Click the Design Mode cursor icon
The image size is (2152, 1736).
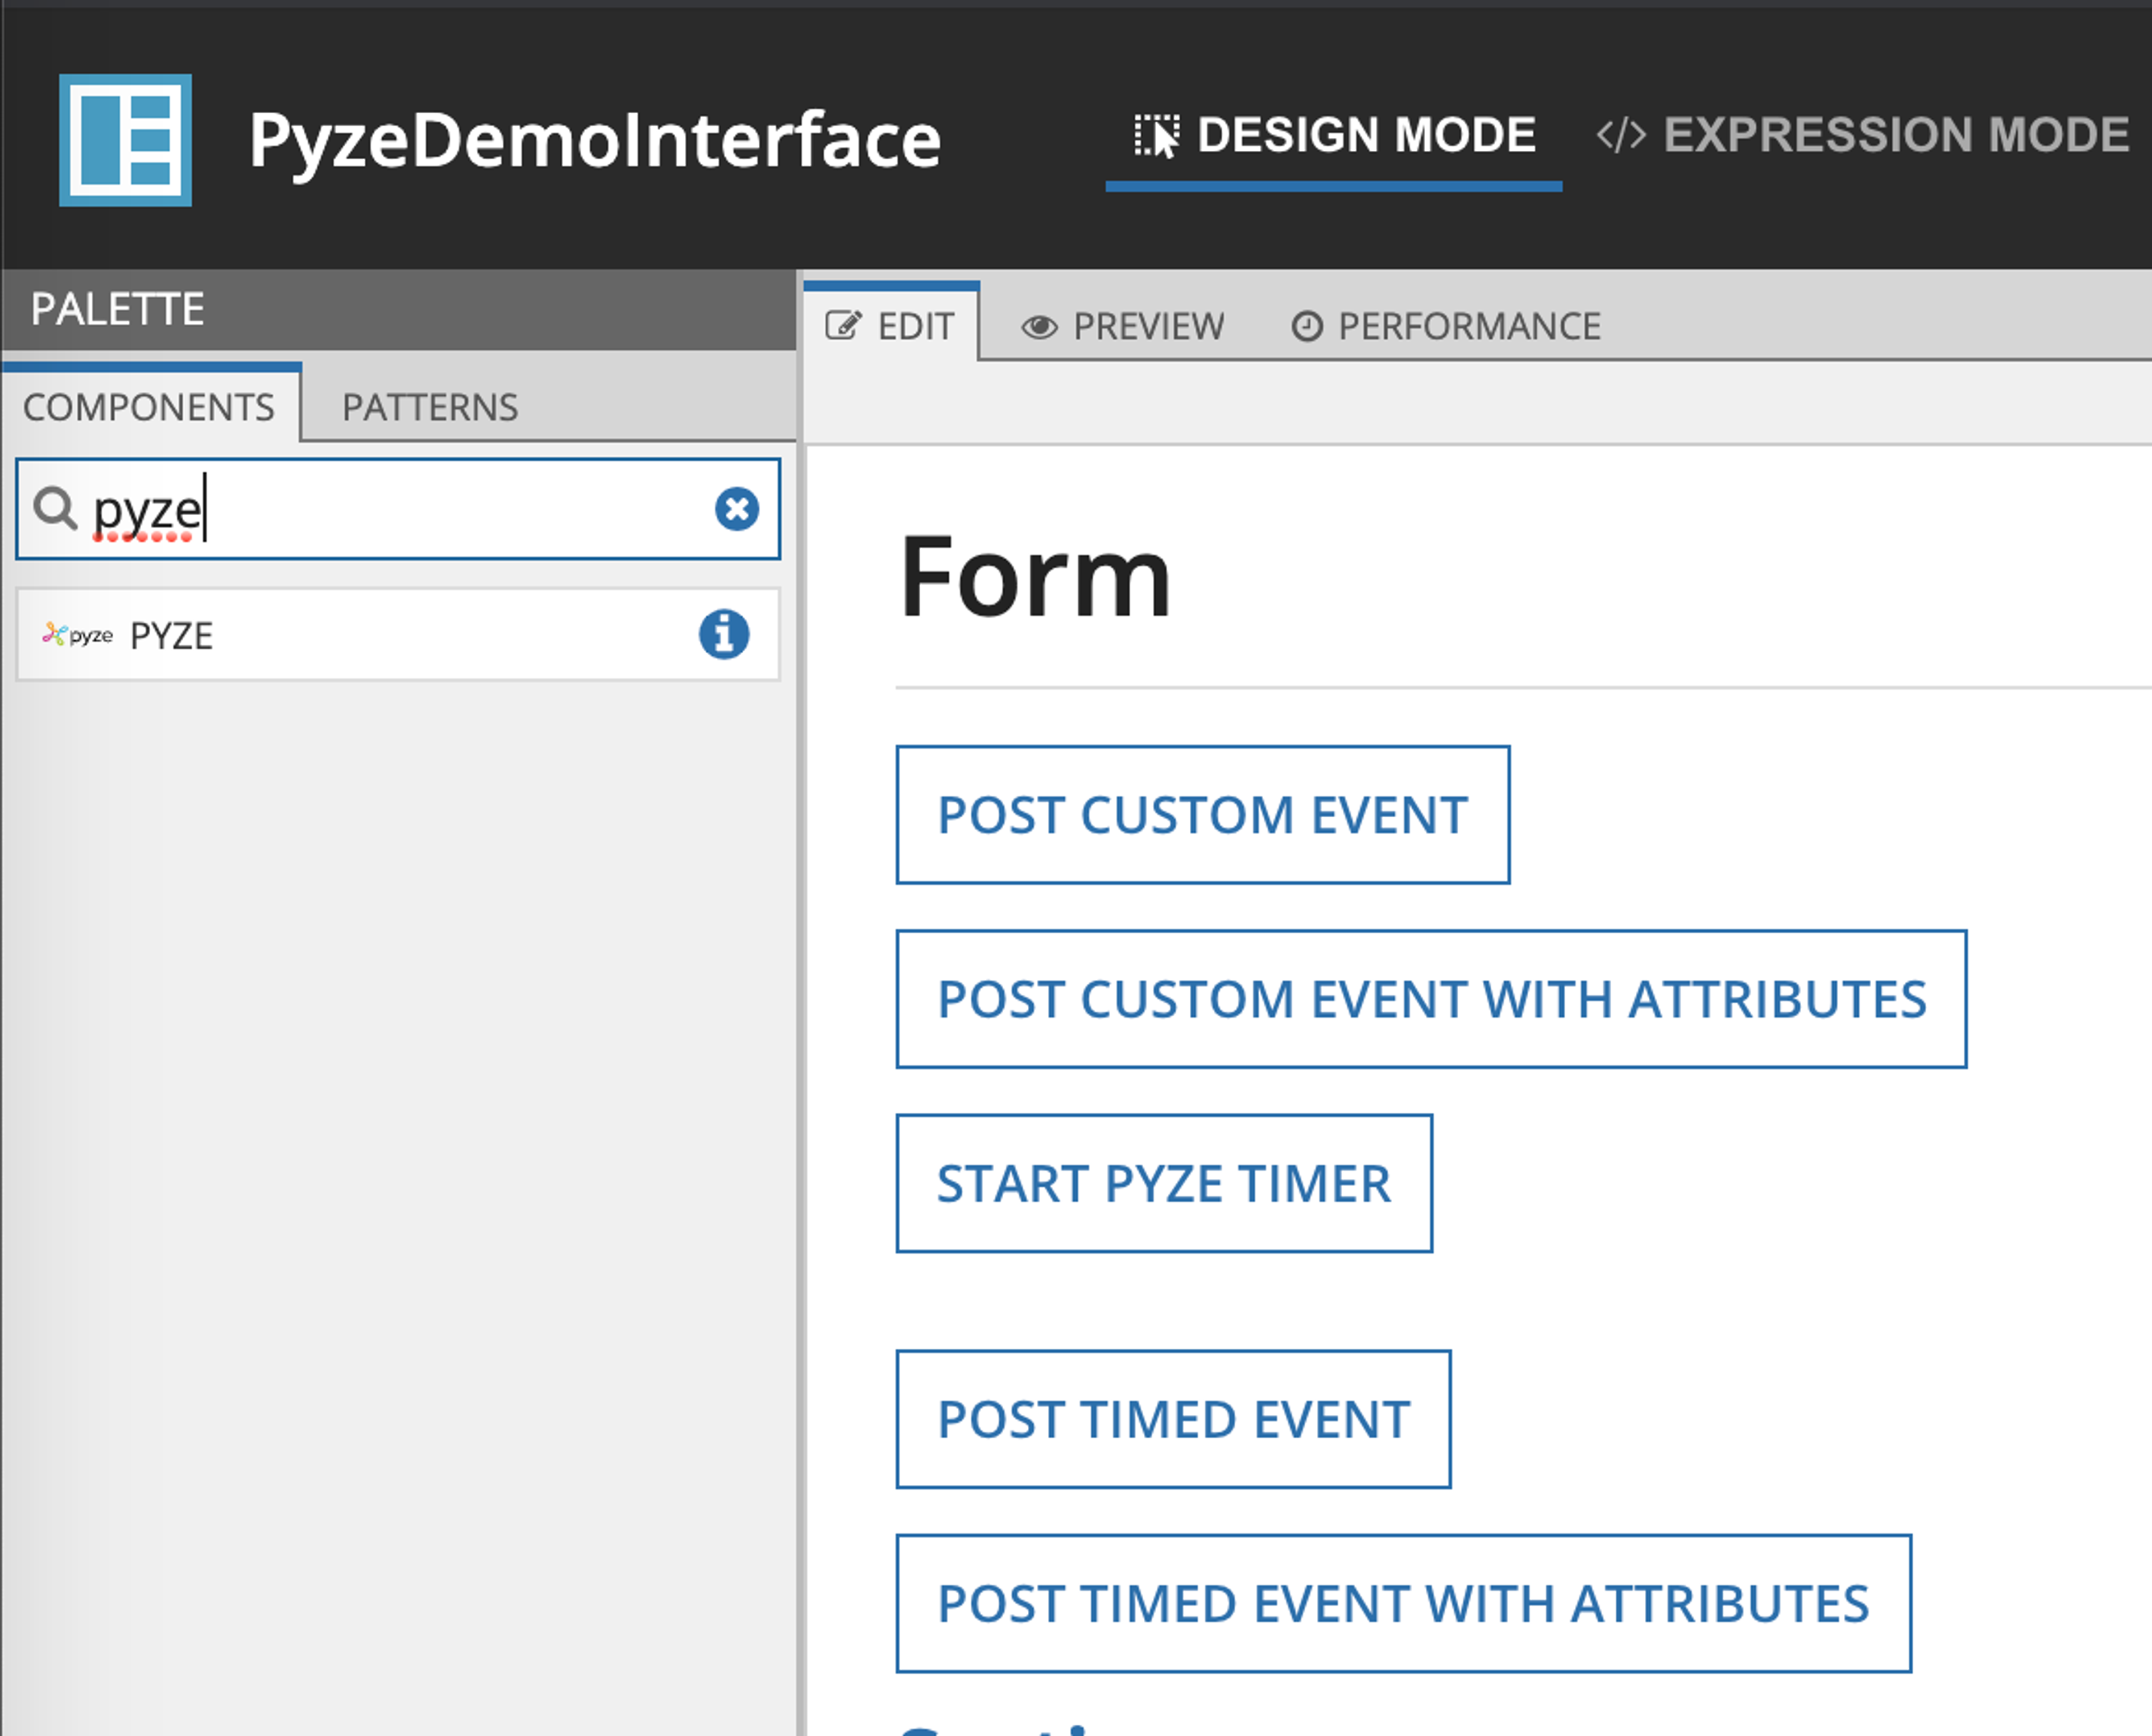click(1157, 136)
